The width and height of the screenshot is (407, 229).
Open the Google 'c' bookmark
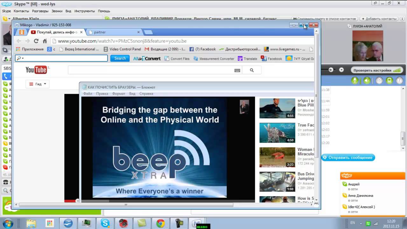tap(51, 49)
